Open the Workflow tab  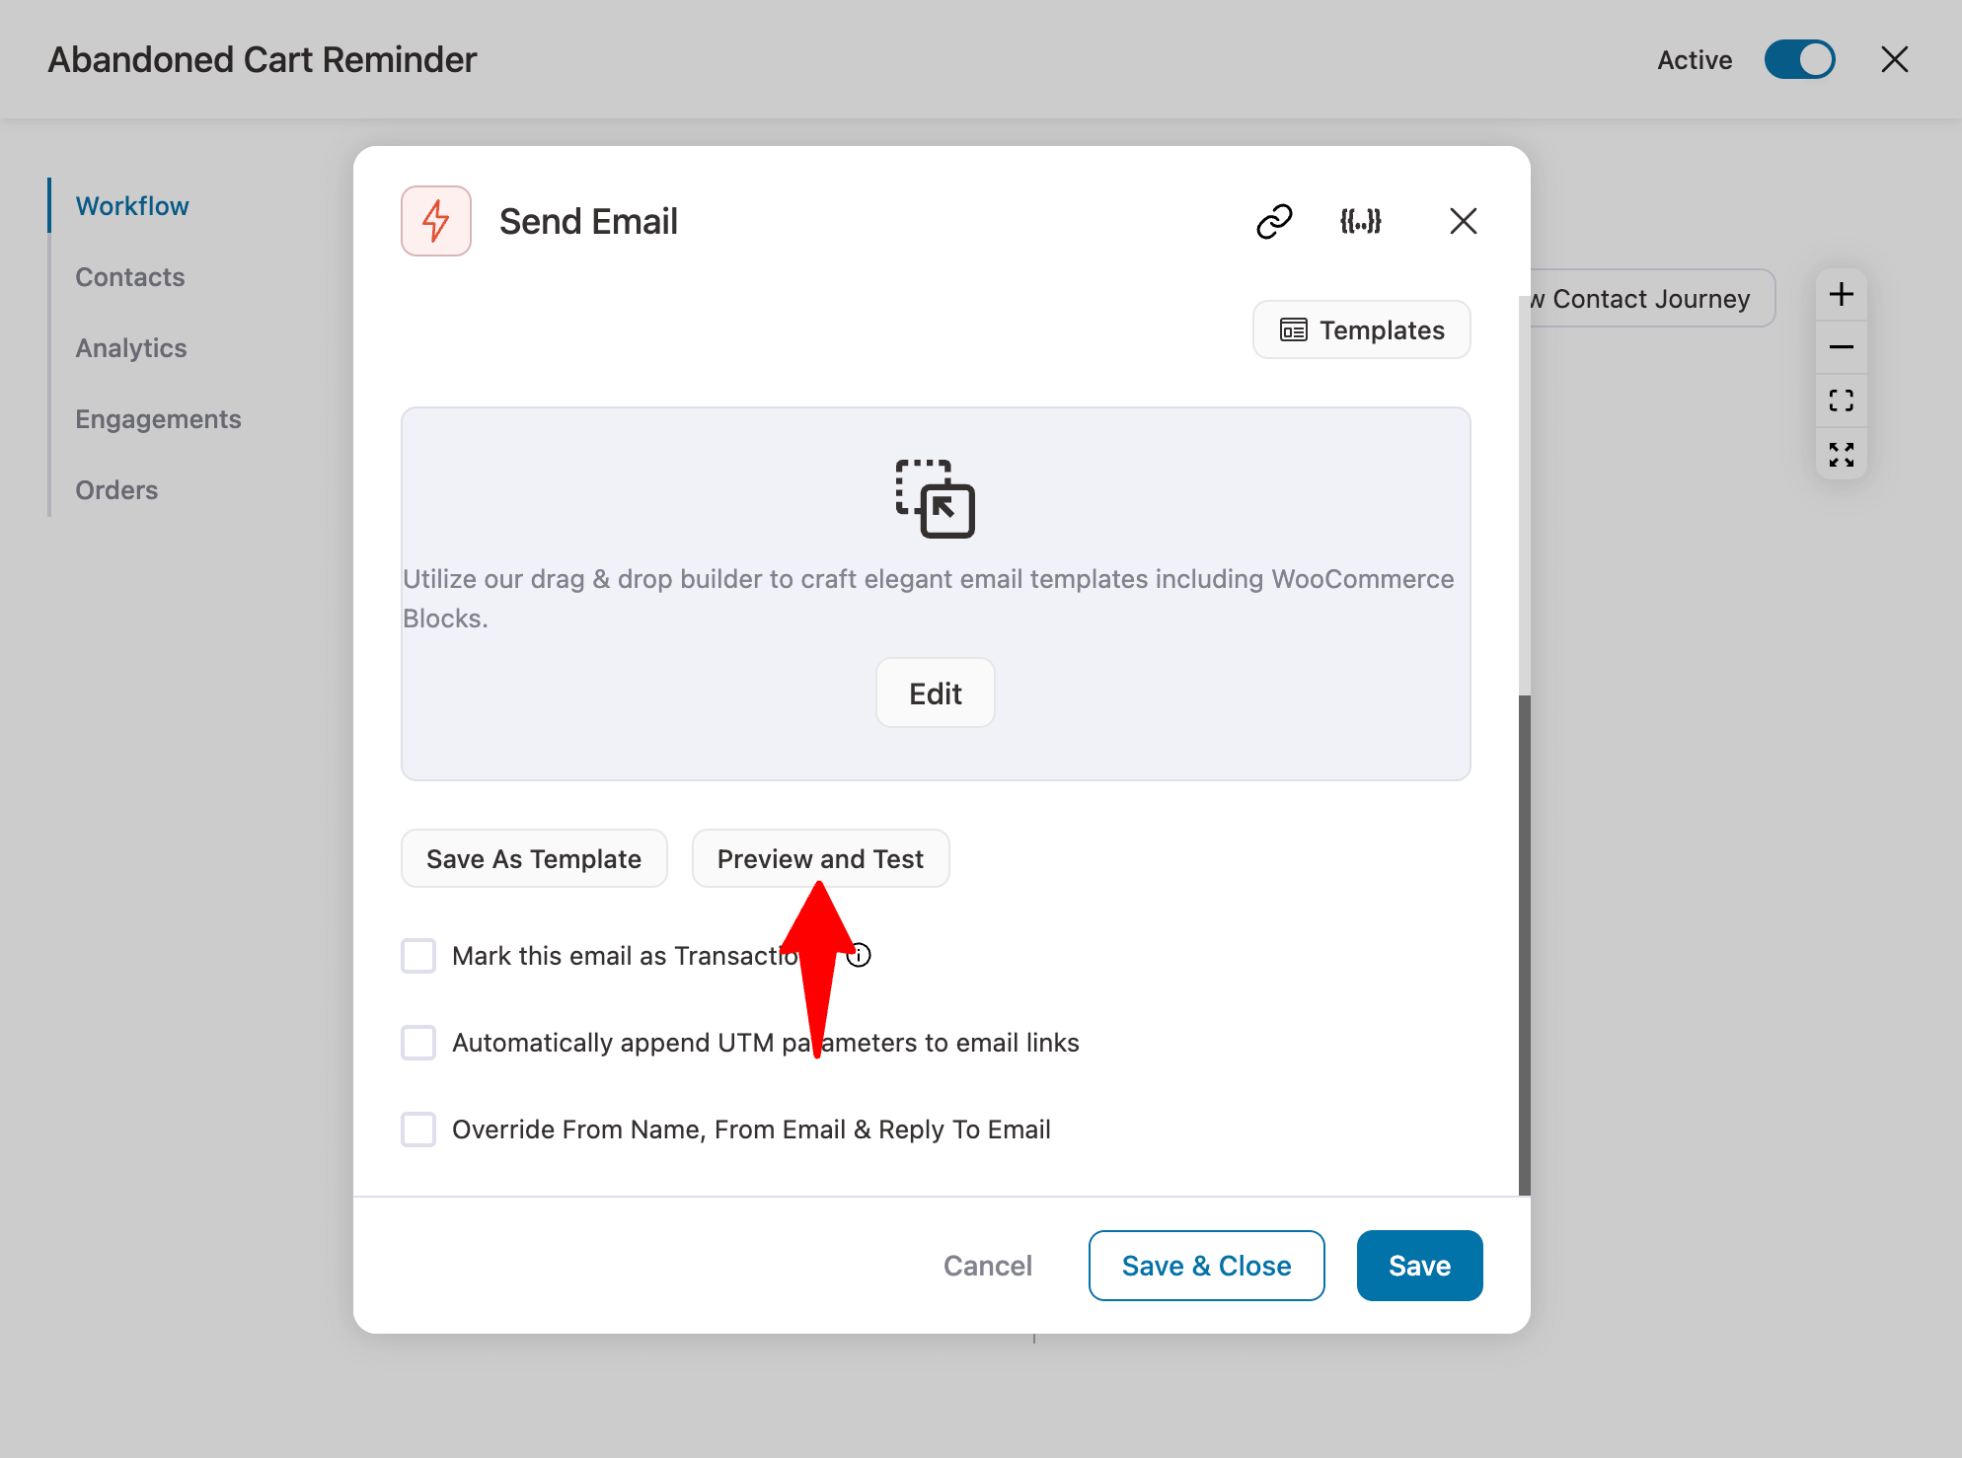132,206
